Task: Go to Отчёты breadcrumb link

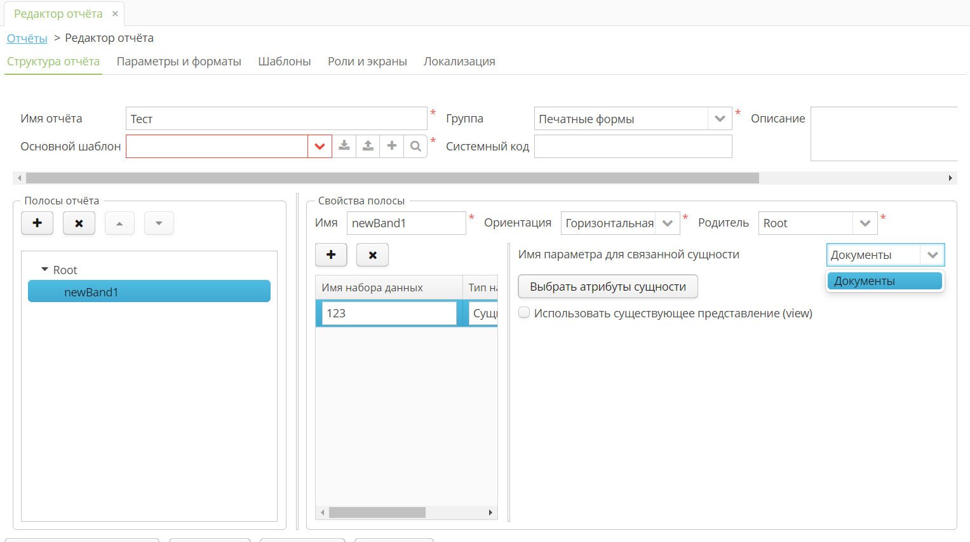Action: click(x=27, y=38)
